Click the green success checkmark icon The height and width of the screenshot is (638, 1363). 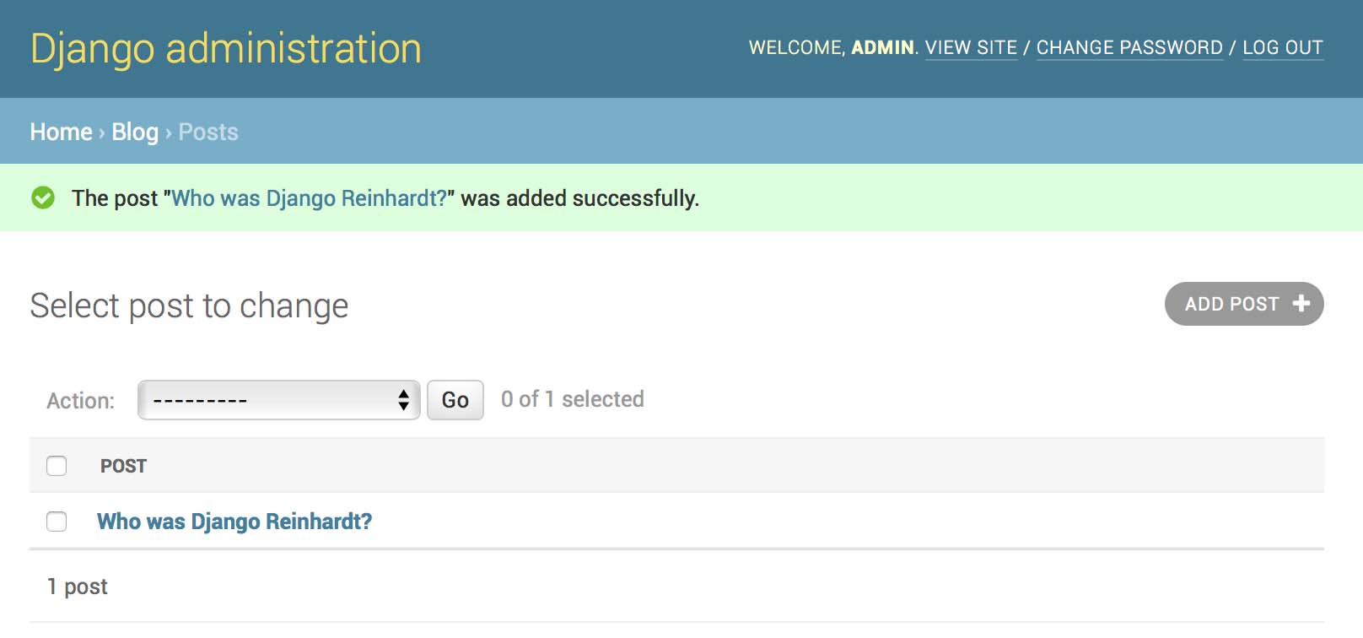[43, 197]
